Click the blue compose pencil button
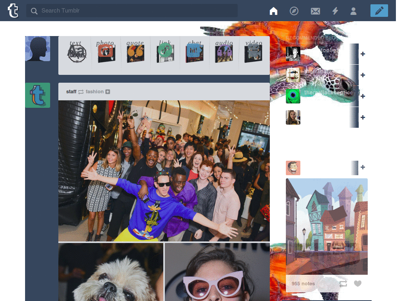401x301 pixels. point(379,11)
